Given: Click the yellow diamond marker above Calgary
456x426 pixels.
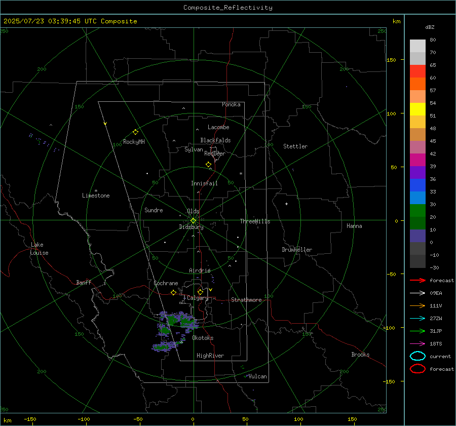Looking at the screenshot, I should point(200,292).
